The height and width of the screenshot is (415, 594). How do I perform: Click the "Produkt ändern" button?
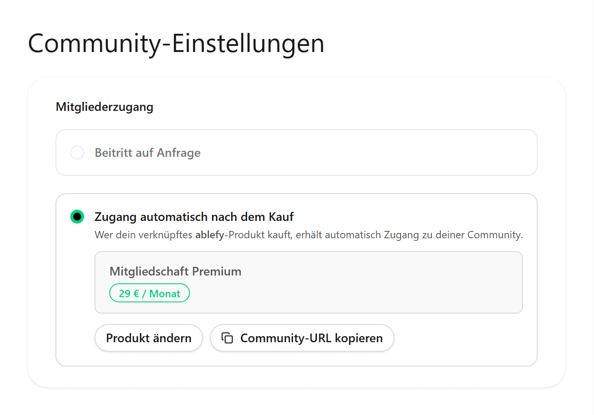click(x=149, y=338)
